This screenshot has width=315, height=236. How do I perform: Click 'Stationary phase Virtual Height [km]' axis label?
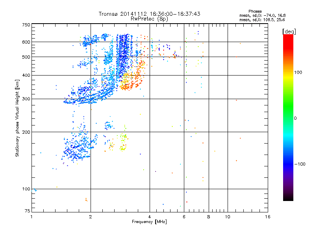click(17, 118)
